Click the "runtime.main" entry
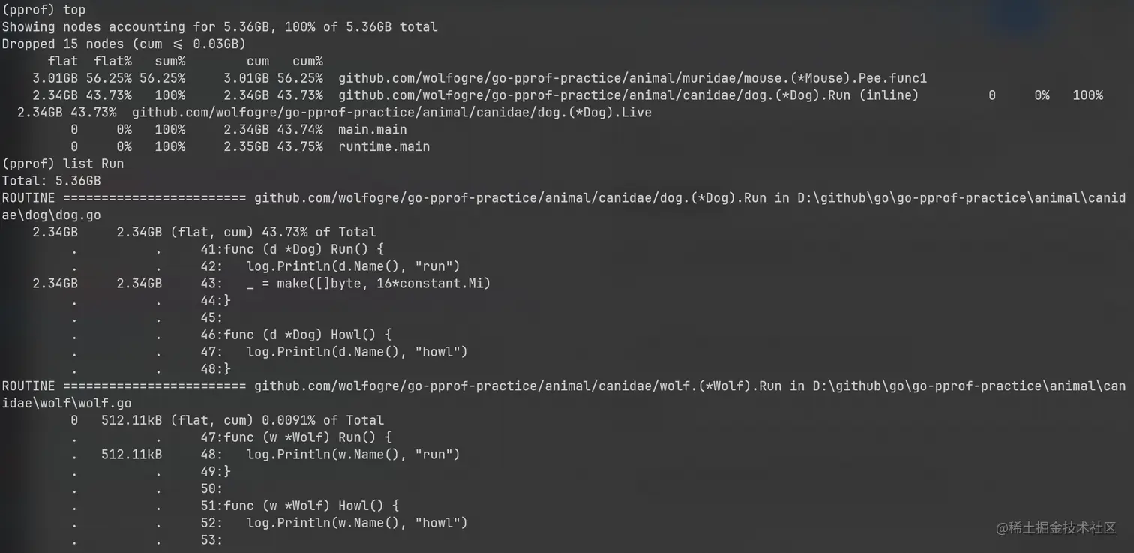Screen dimensions: 1134x553 click(x=383, y=146)
